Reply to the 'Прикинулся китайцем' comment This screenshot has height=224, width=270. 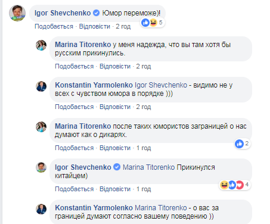[115, 189]
